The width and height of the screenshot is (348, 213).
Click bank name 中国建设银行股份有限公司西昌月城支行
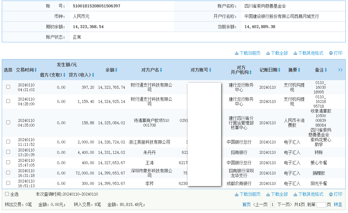tap(282, 16)
